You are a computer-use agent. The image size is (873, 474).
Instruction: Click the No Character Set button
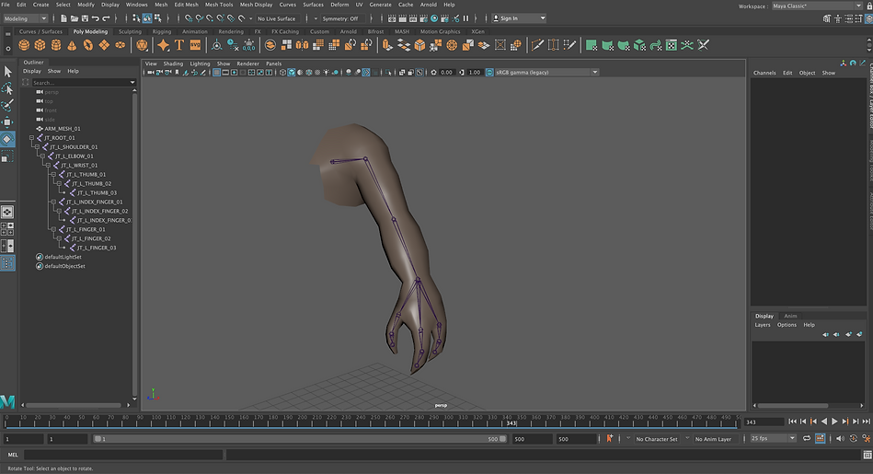tap(657, 439)
